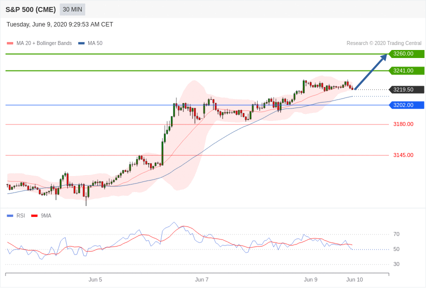Select the 3202.00 blue pivot price tag

tap(406, 105)
